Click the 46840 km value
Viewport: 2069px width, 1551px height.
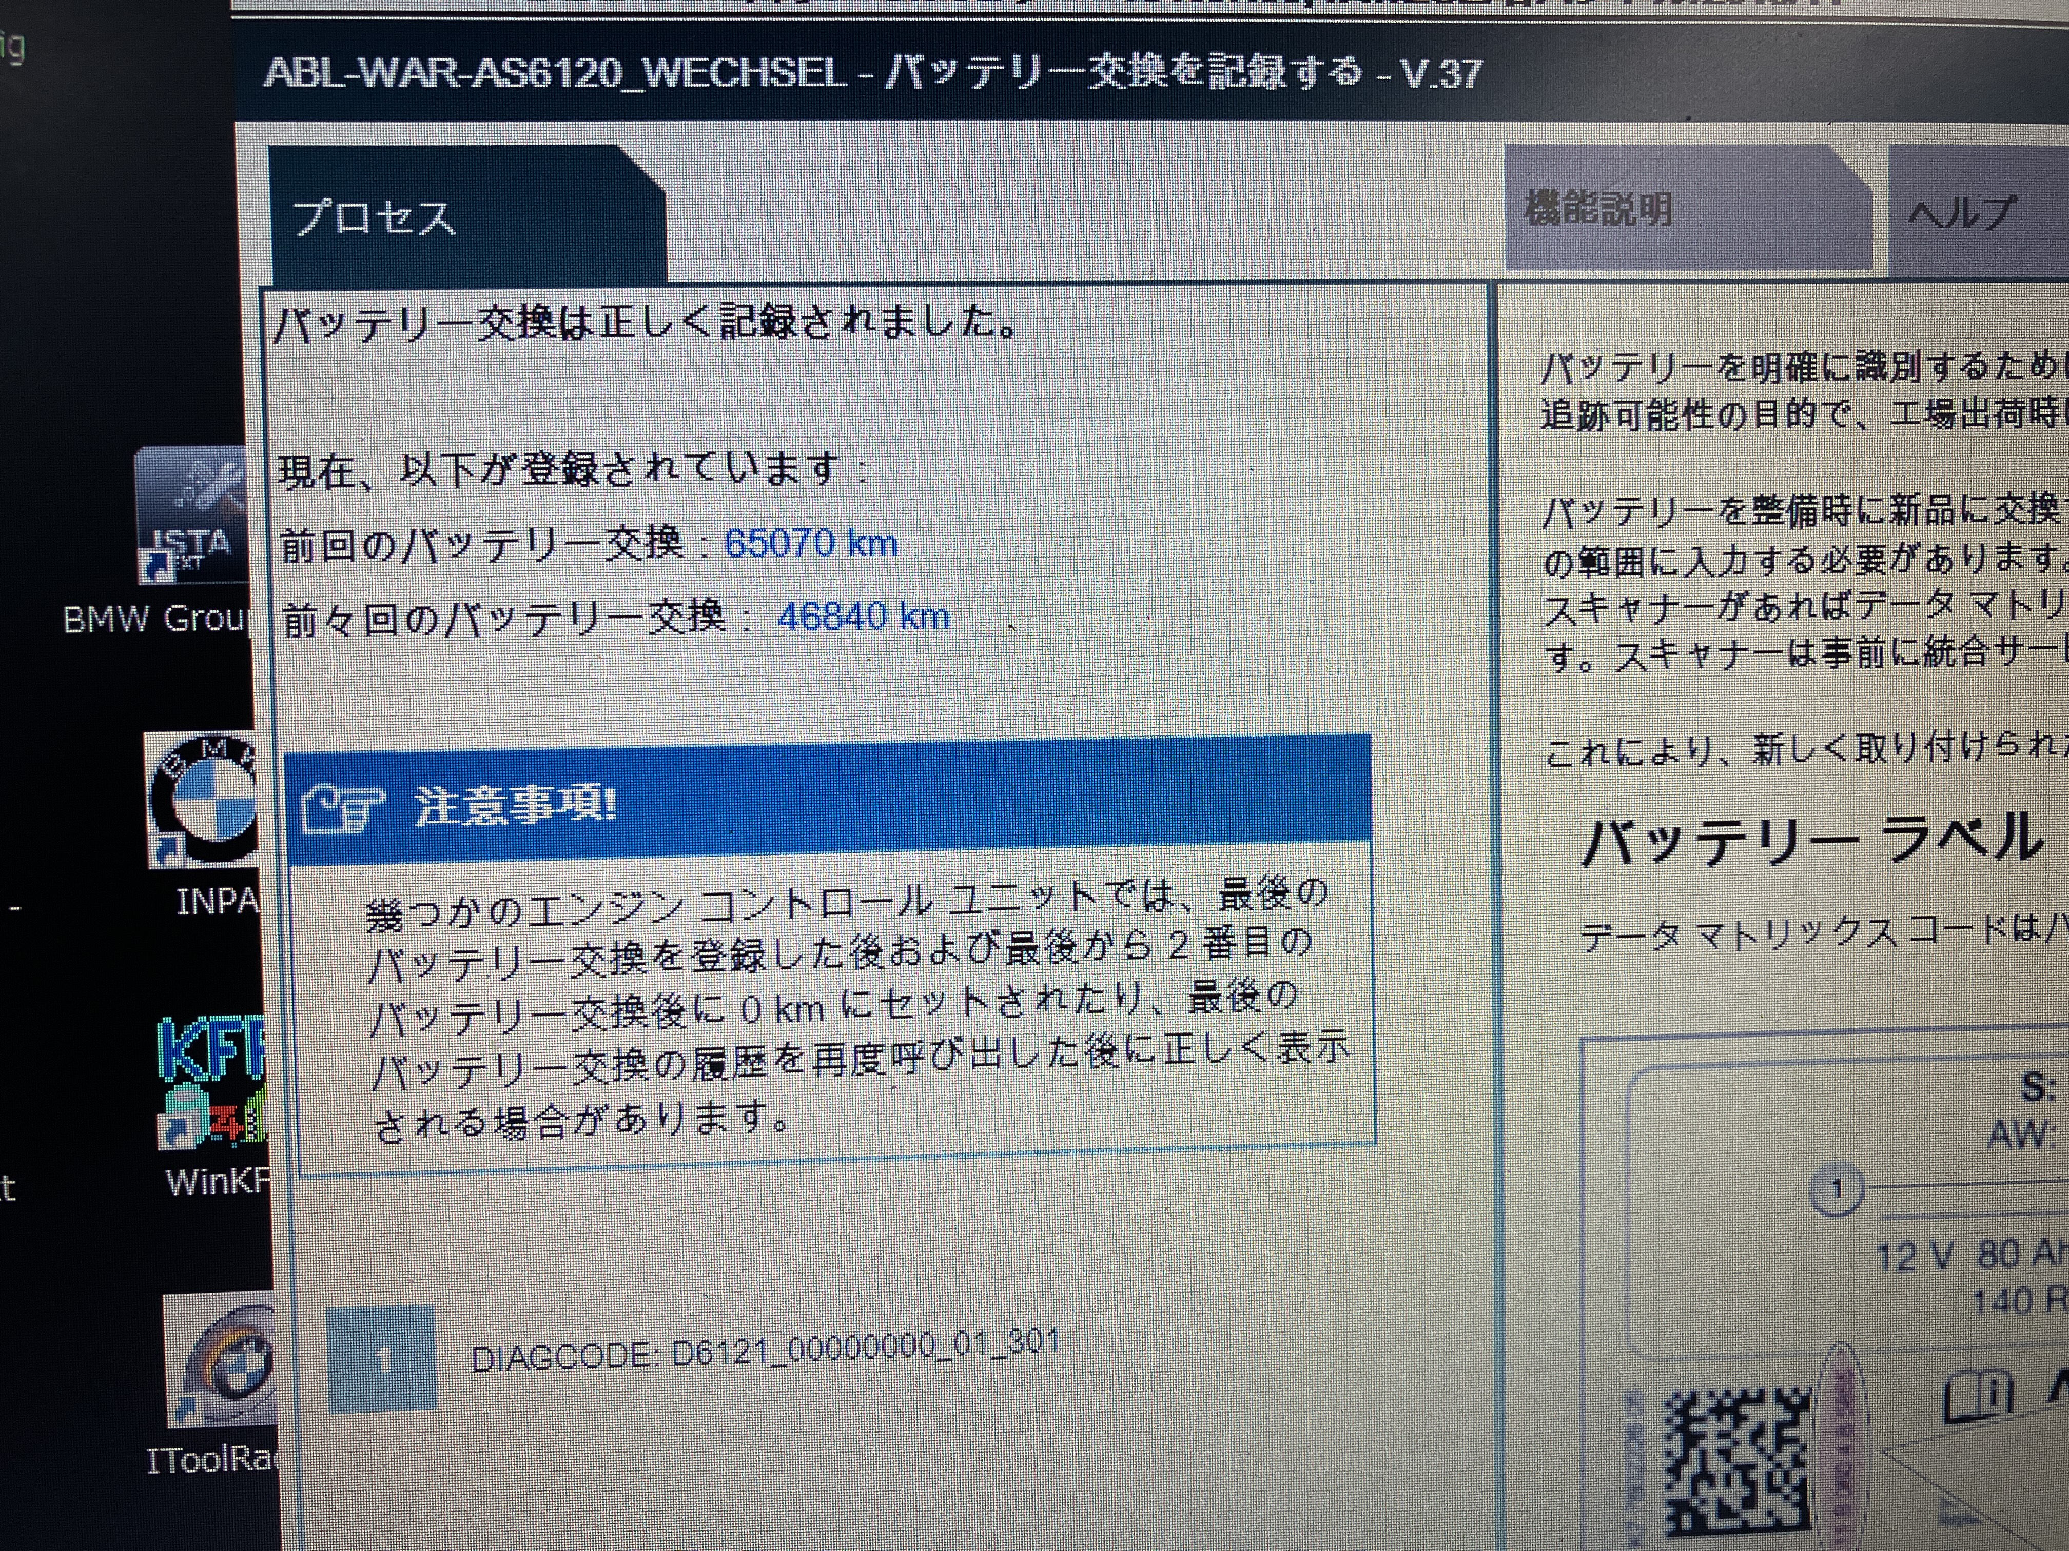pos(863,617)
